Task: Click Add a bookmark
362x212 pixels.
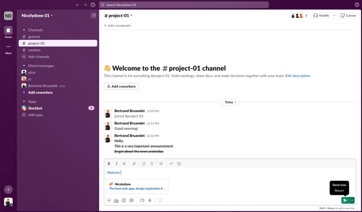Action: tap(117, 26)
